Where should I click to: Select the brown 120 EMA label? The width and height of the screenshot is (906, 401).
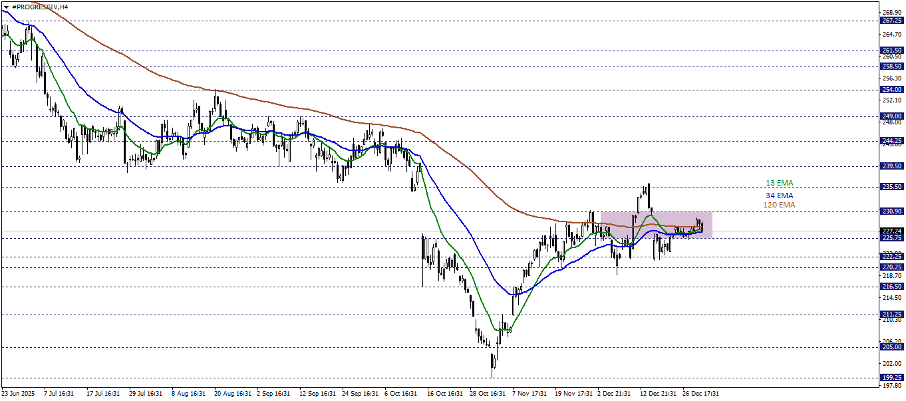pos(779,205)
